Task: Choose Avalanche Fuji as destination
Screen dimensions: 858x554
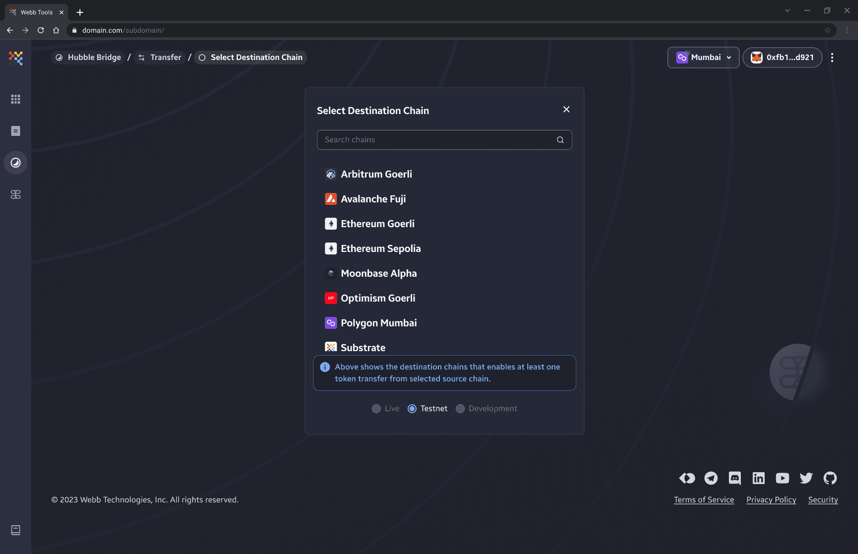Action: [444, 199]
